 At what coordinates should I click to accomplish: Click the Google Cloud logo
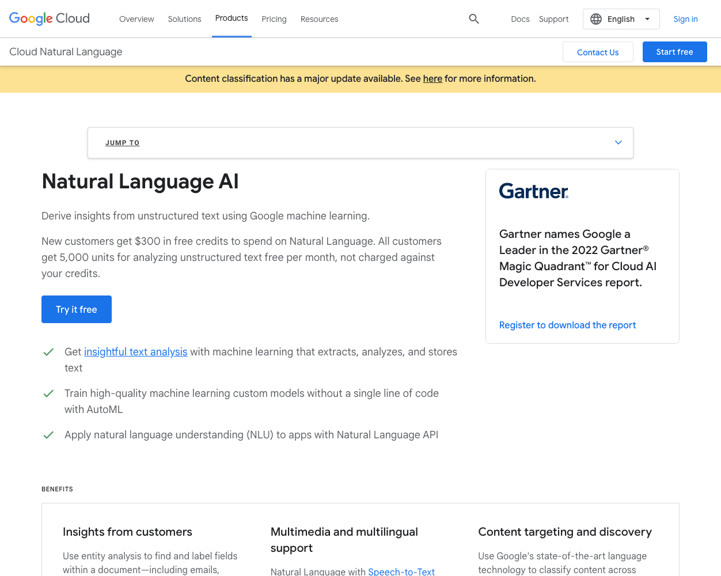[50, 18]
